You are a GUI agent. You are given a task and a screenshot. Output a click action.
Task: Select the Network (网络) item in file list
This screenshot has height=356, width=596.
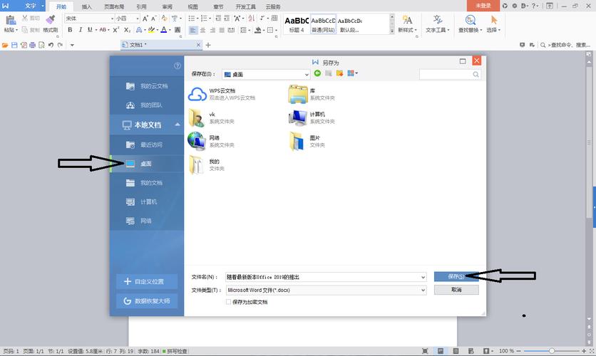pos(211,141)
